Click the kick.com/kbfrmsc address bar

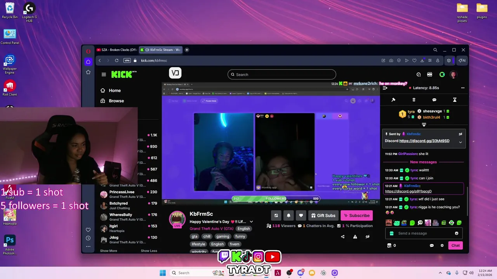pos(154,60)
